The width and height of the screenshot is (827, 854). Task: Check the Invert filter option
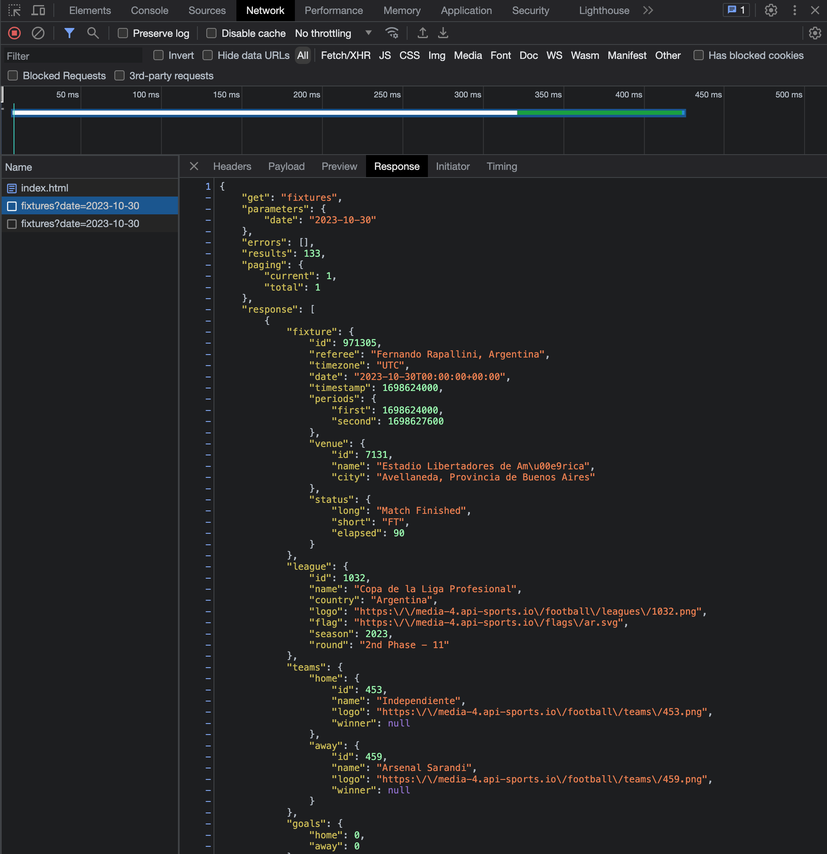click(158, 55)
